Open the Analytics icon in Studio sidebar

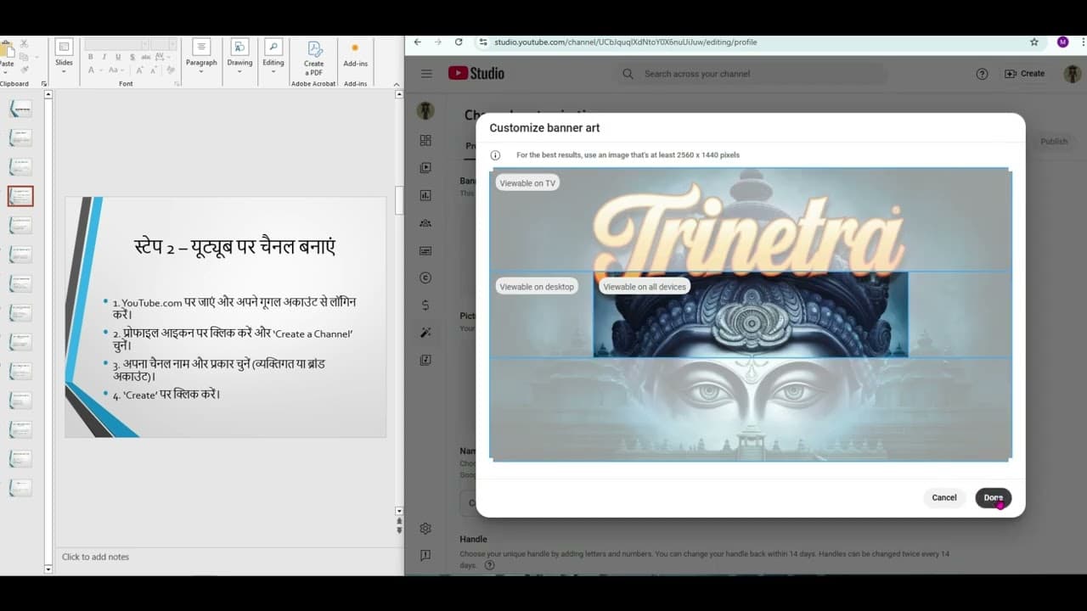point(425,195)
